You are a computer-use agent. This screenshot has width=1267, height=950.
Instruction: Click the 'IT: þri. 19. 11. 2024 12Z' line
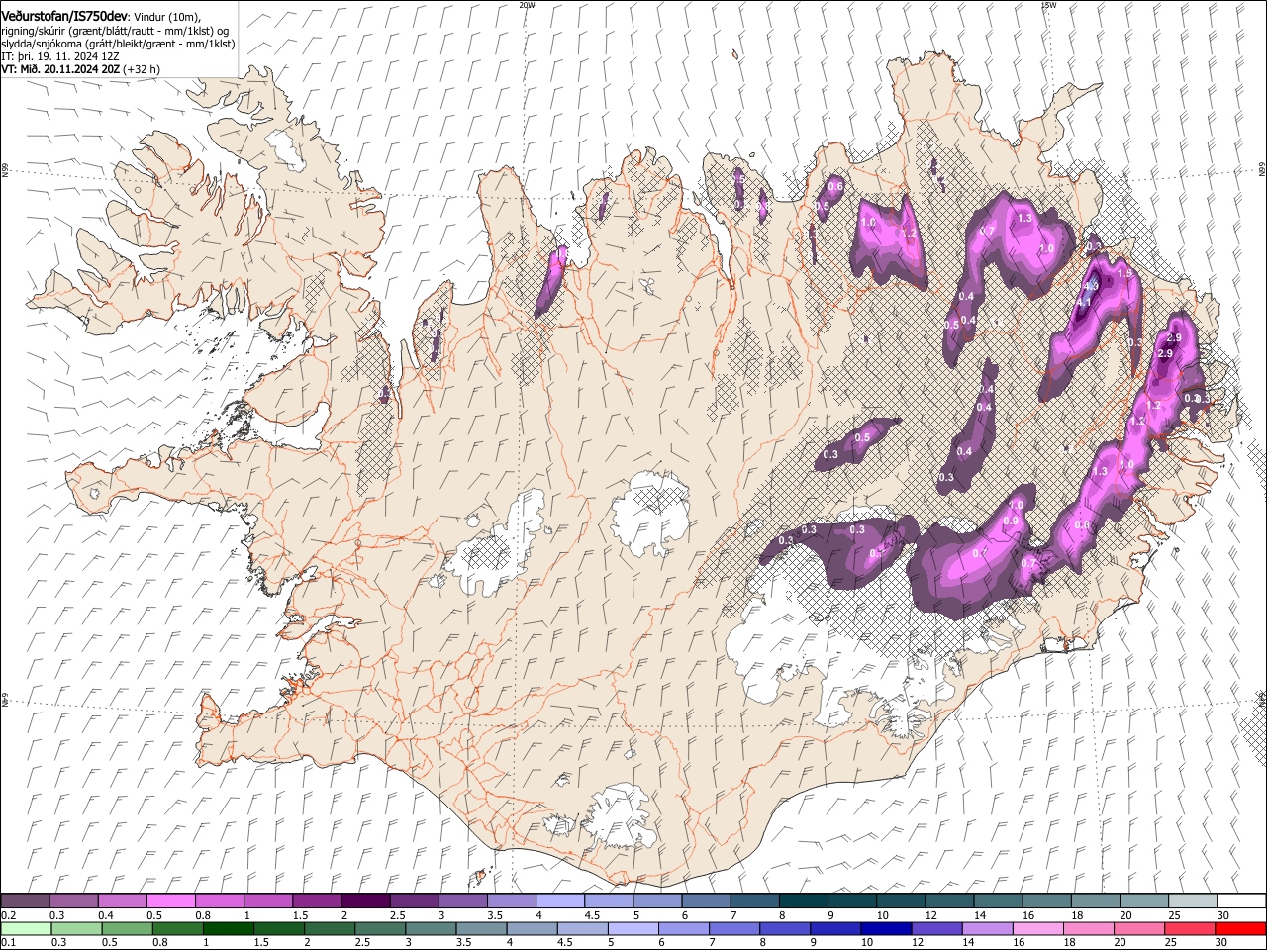(60, 56)
